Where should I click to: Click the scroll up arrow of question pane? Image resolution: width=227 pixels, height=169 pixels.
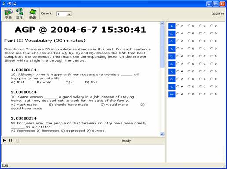click(x=162, y=23)
